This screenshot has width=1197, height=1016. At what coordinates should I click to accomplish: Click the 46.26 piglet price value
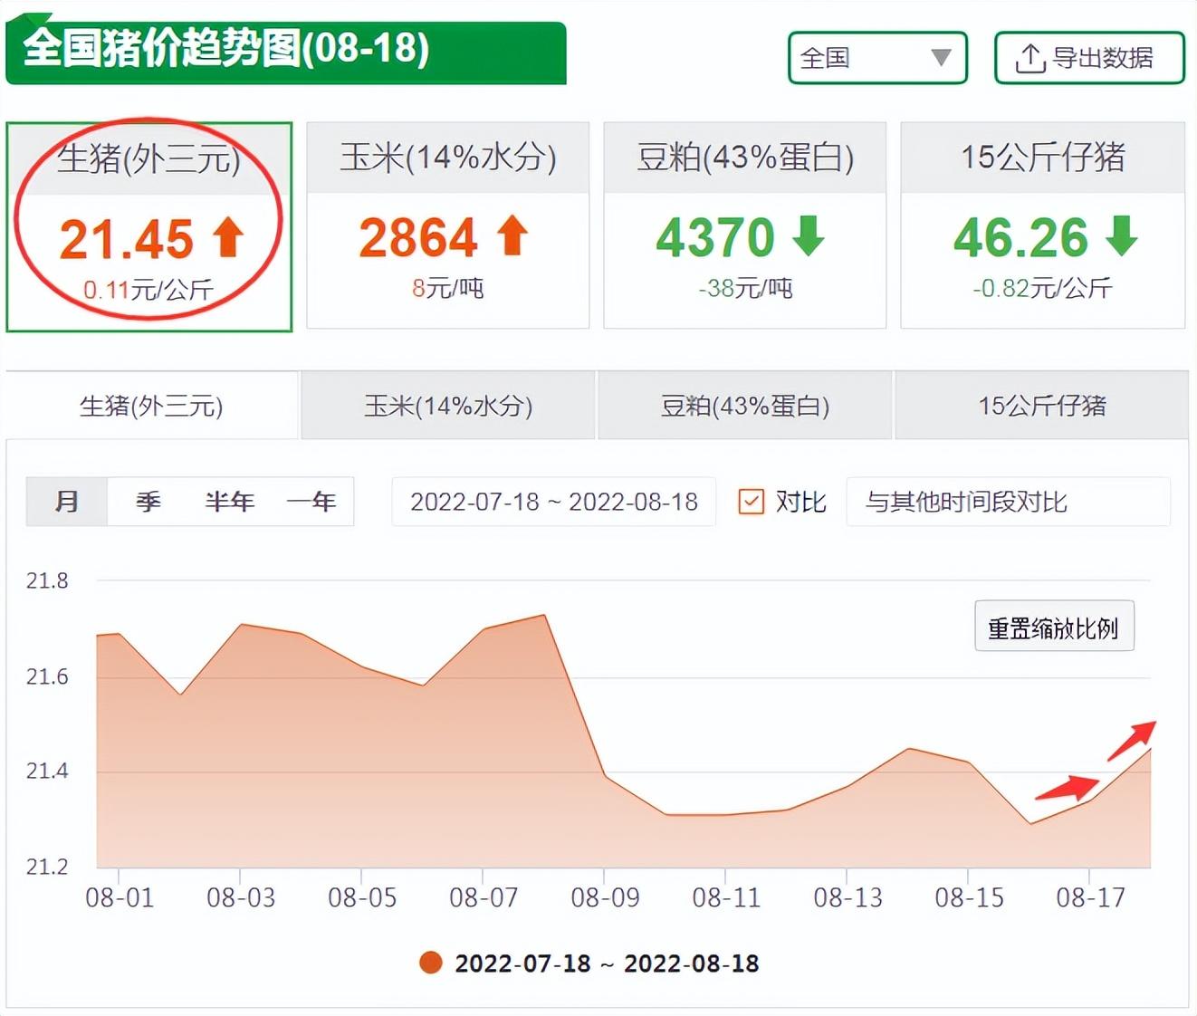point(1020,237)
